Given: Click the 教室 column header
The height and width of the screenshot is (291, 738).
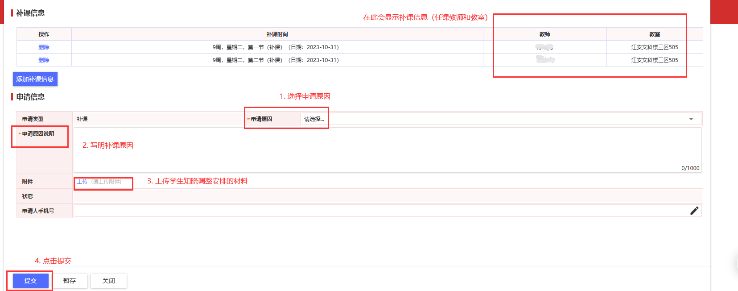Looking at the screenshot, I should coord(654,34).
